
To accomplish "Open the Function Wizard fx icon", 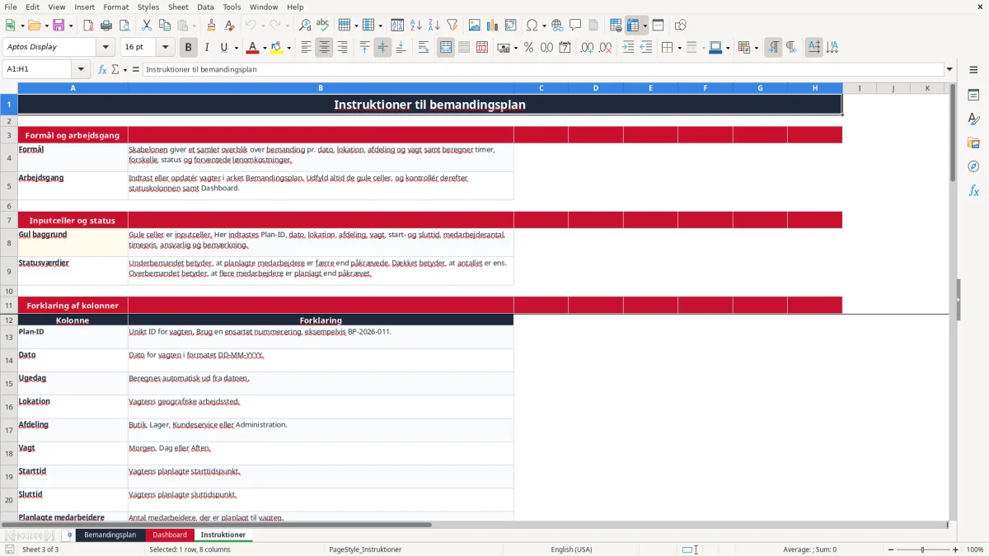I will coord(102,69).
